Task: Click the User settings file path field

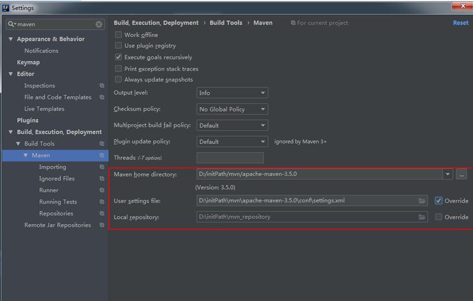Action: [312, 201]
